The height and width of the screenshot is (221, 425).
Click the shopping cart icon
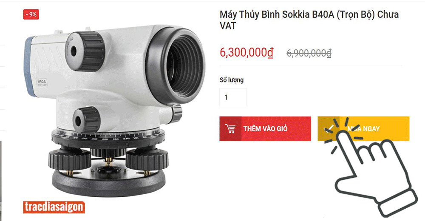pos(230,128)
